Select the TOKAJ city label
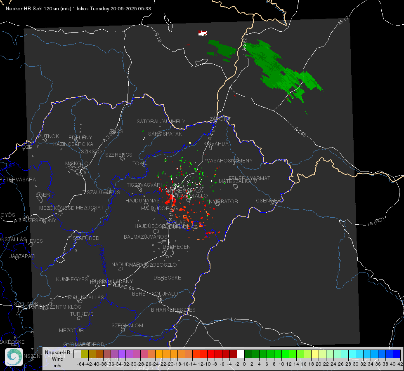 point(140,164)
